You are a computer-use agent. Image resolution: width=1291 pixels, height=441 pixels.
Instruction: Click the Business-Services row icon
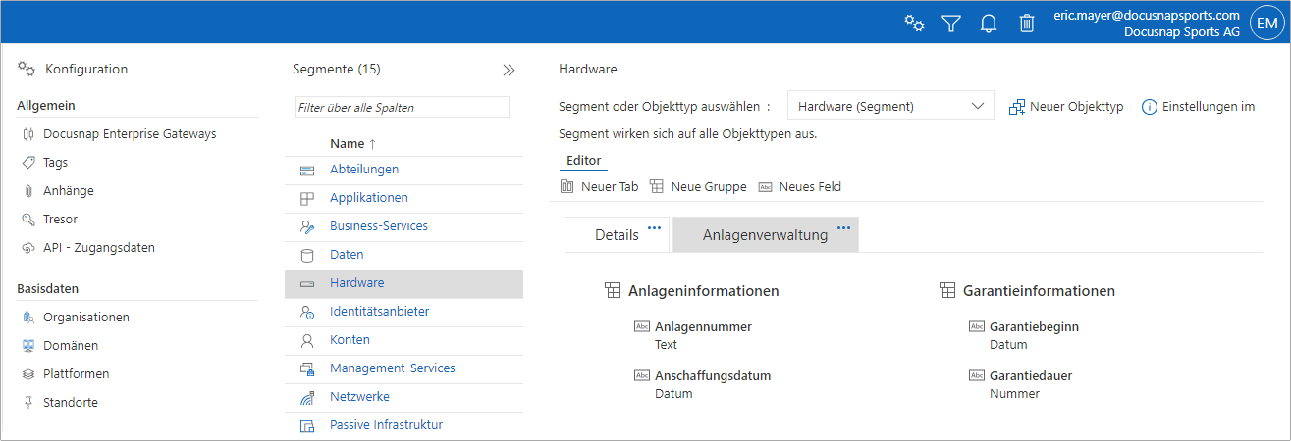point(307,227)
